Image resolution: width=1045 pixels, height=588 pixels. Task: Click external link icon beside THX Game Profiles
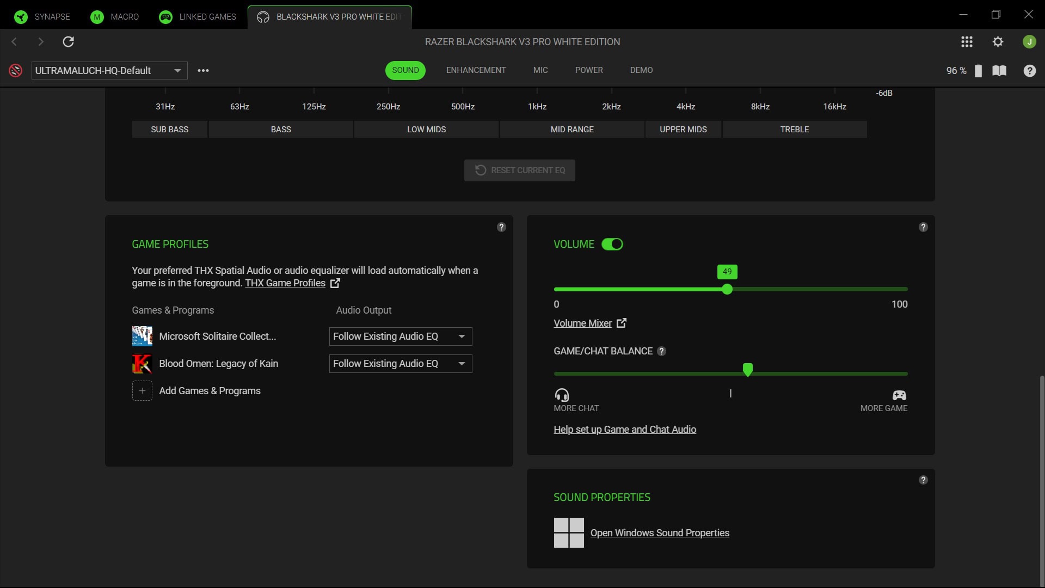pyautogui.click(x=335, y=283)
